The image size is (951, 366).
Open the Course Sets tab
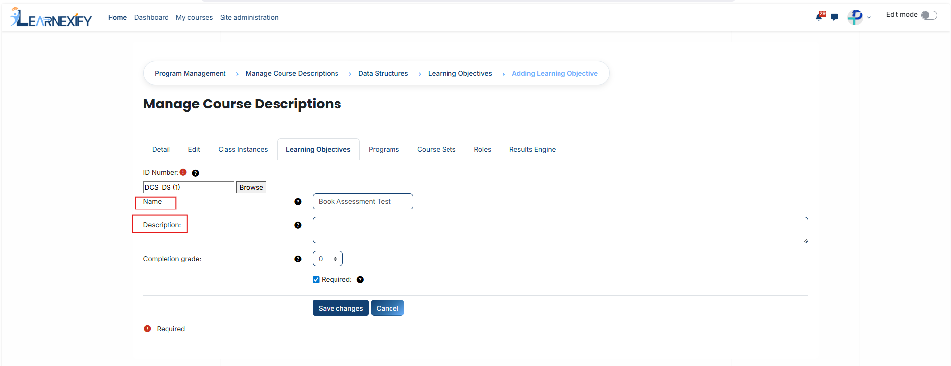pos(436,149)
